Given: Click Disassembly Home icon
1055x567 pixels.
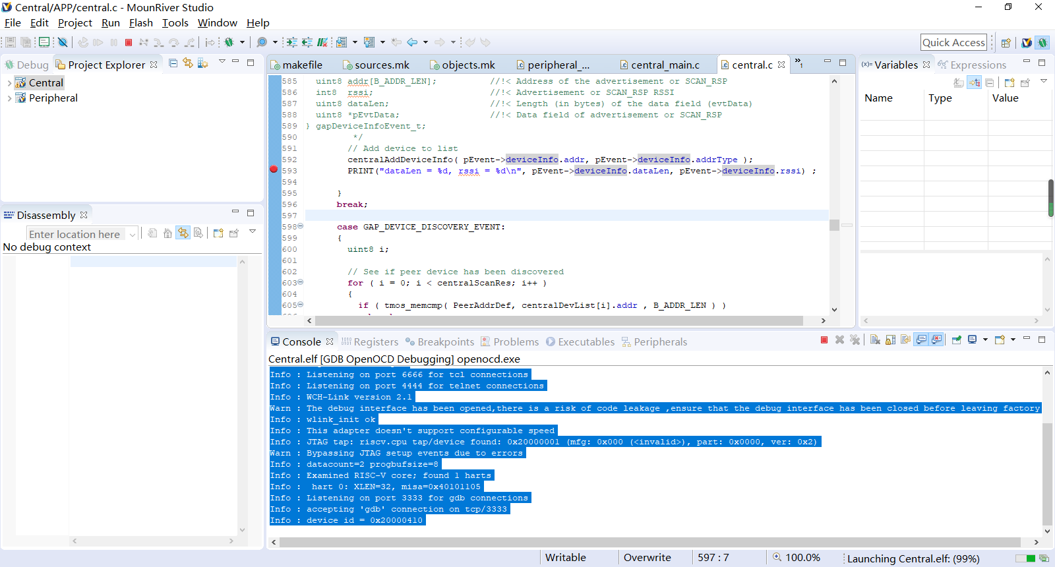Looking at the screenshot, I should (167, 233).
